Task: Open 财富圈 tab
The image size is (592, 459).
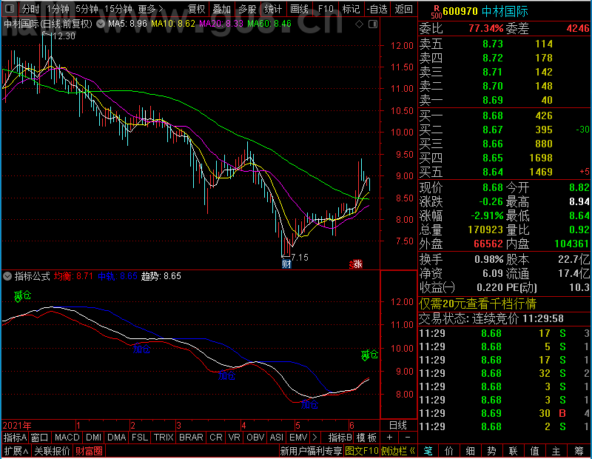Action: pyautogui.click(x=89, y=451)
